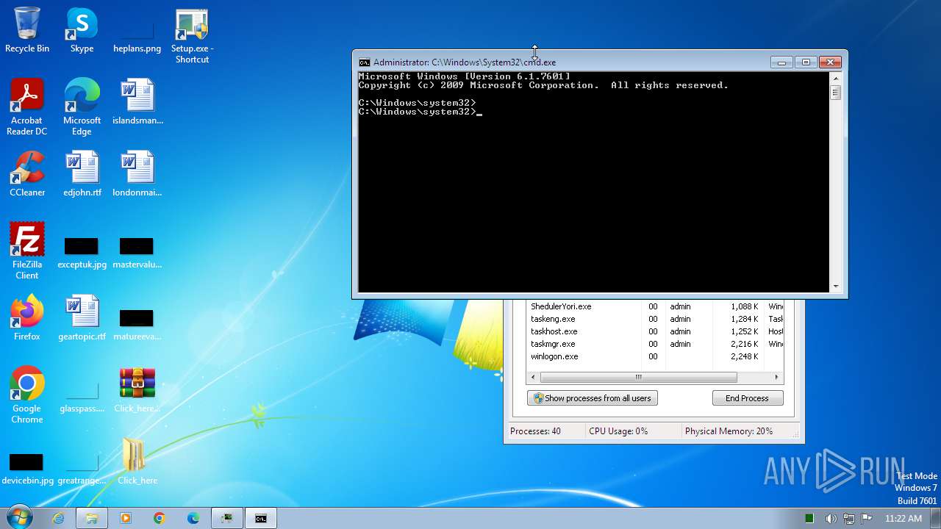Click Show processes from all users
Image resolution: width=941 pixels, height=529 pixels.
(x=593, y=398)
